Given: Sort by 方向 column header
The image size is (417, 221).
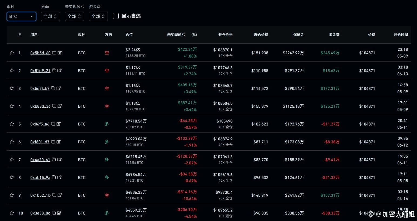Looking at the screenshot, I should (108, 35).
